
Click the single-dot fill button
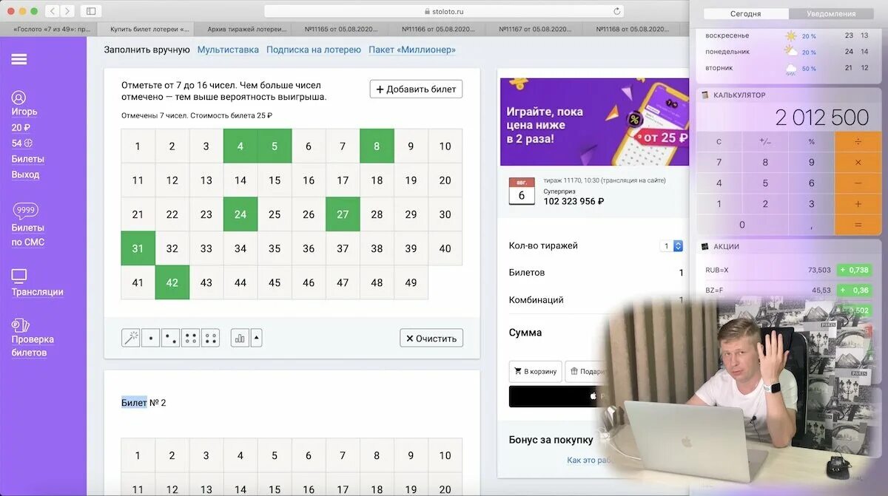150,338
